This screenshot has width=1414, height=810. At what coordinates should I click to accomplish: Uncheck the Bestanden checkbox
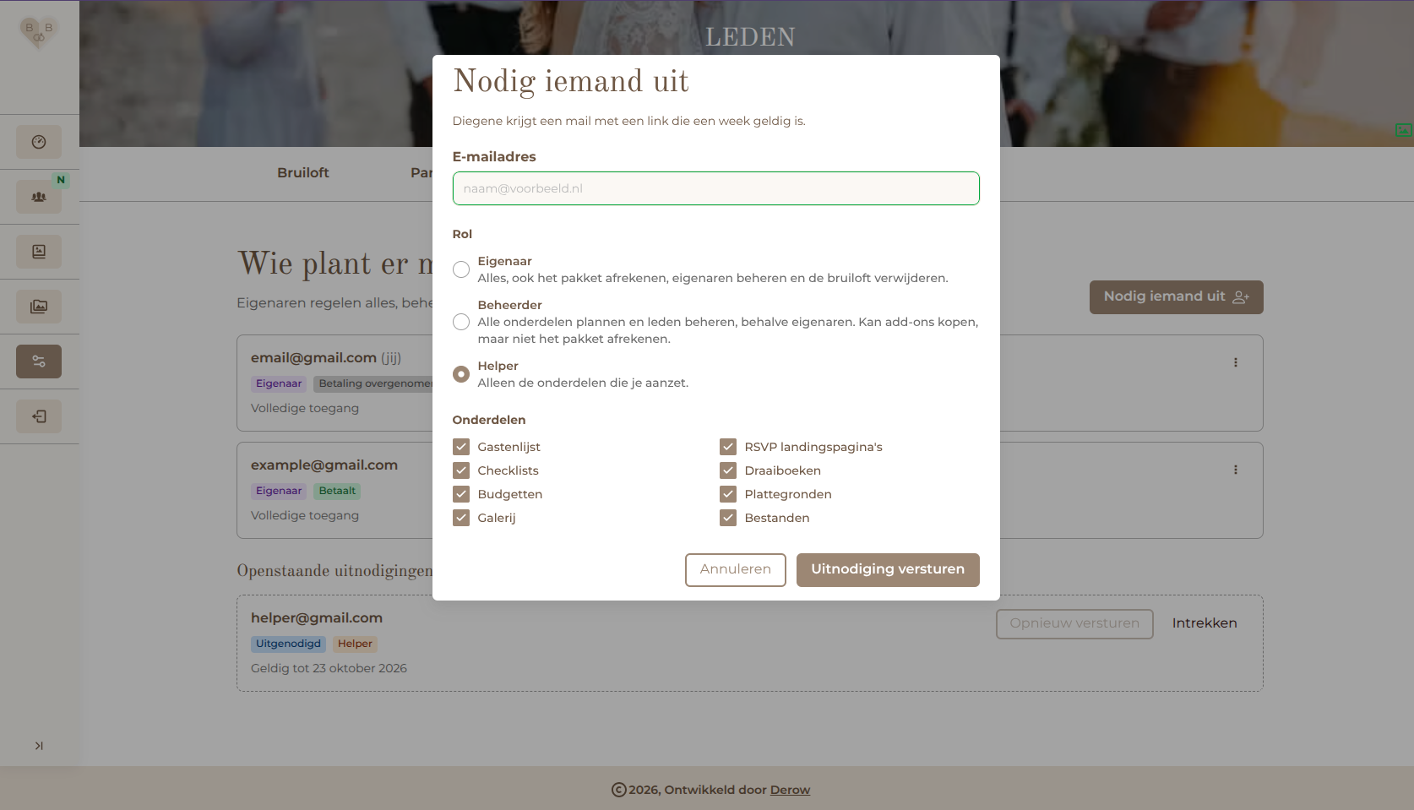click(x=728, y=518)
